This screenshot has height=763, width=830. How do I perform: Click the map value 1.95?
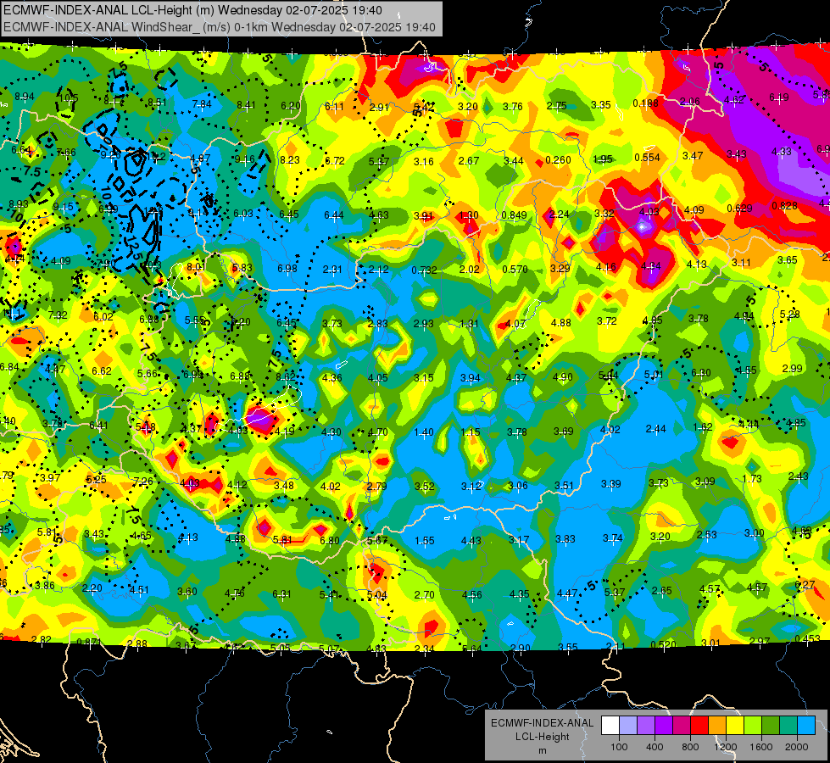click(603, 159)
